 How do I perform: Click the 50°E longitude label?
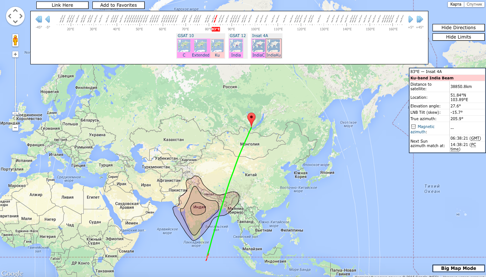pos(139,29)
